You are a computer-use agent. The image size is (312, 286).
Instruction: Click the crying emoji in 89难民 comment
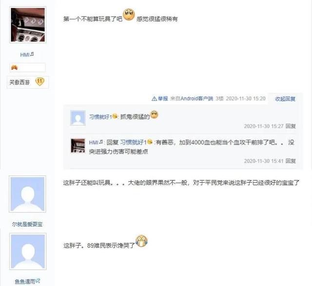(141, 241)
